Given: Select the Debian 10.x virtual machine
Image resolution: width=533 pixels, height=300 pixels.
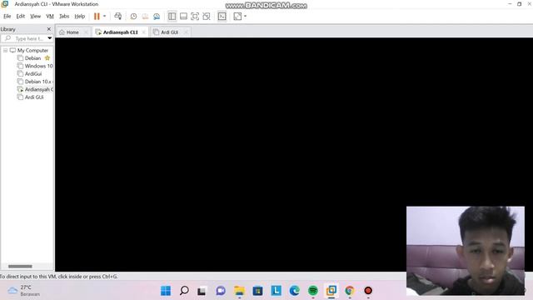Looking at the screenshot, I should coord(37,82).
